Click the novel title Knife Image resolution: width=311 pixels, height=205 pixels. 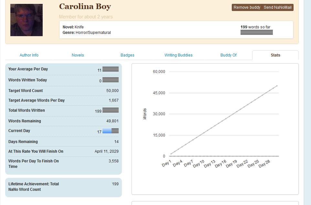pos(79,27)
